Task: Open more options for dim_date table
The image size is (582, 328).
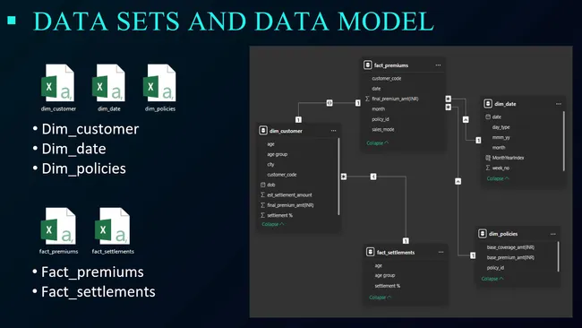Action: [x=558, y=104]
